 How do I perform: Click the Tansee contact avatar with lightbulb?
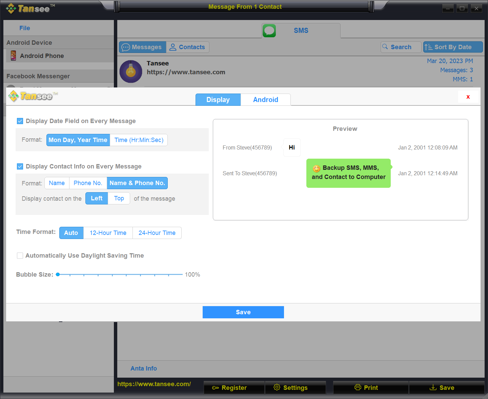pyautogui.click(x=131, y=72)
